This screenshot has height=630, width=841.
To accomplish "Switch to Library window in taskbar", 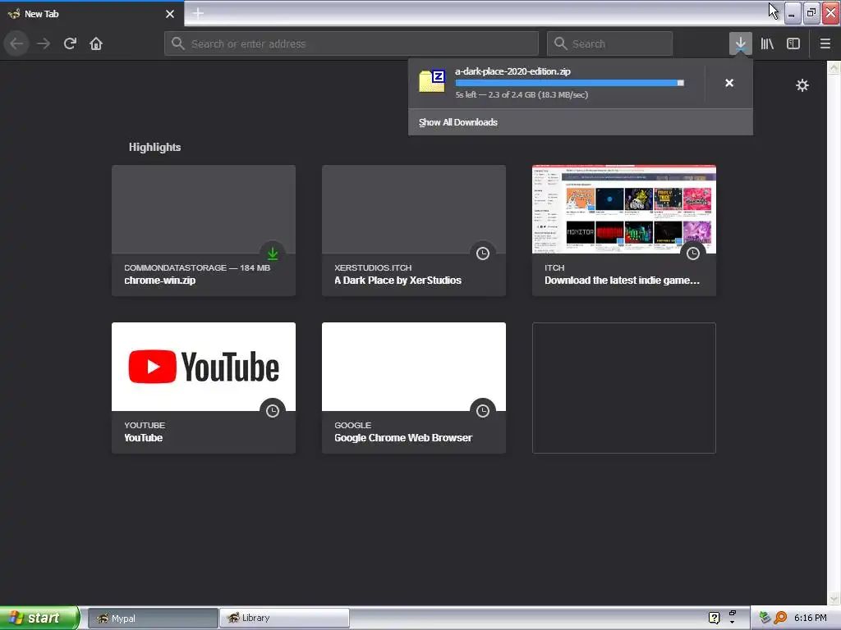I will 284,618.
